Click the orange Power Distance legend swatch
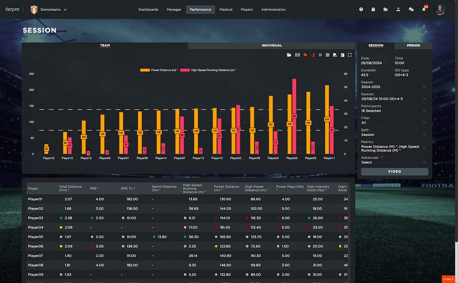Viewport: 458px width, 283px height. pos(145,70)
